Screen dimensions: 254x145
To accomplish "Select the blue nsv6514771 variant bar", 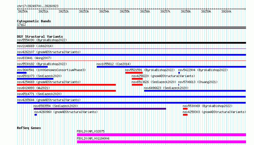I will (x=131, y=97).
